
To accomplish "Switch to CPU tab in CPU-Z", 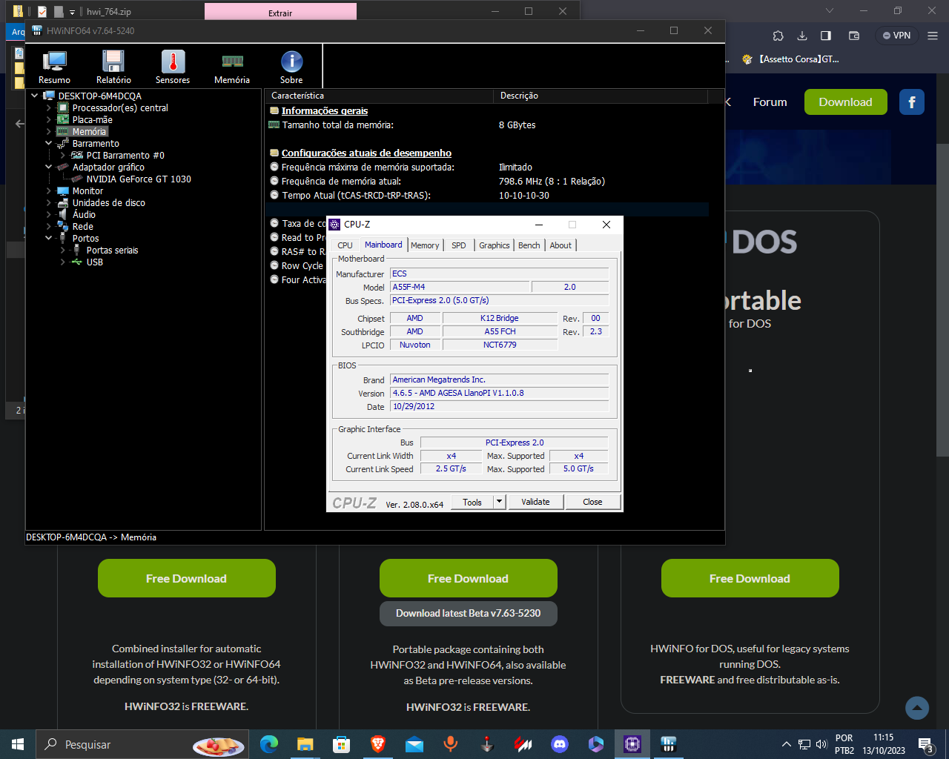I will [345, 245].
